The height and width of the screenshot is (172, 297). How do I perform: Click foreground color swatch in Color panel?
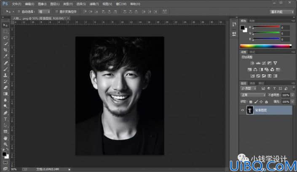pos(243,28)
